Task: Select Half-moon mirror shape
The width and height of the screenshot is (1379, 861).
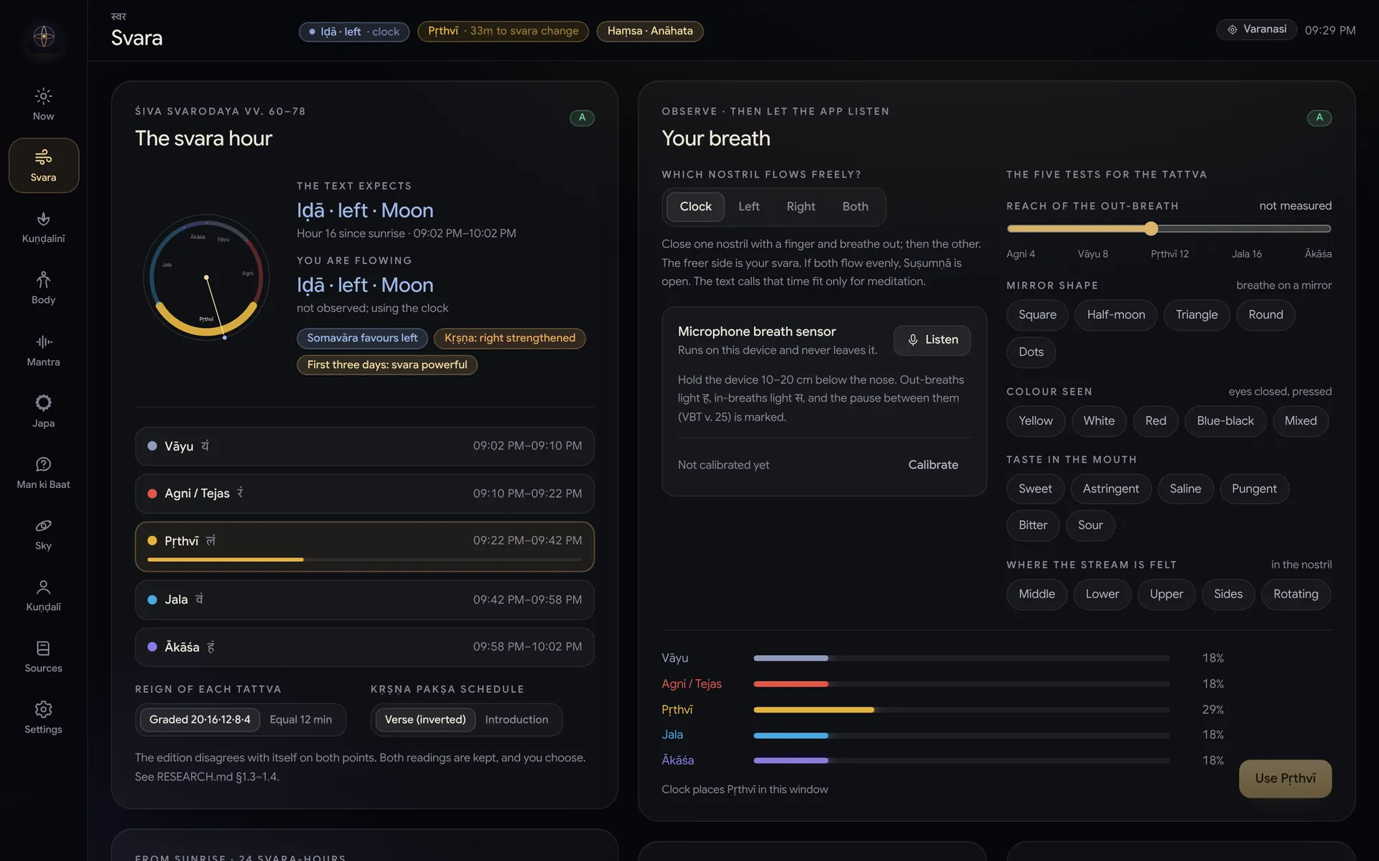Action: 1115,315
